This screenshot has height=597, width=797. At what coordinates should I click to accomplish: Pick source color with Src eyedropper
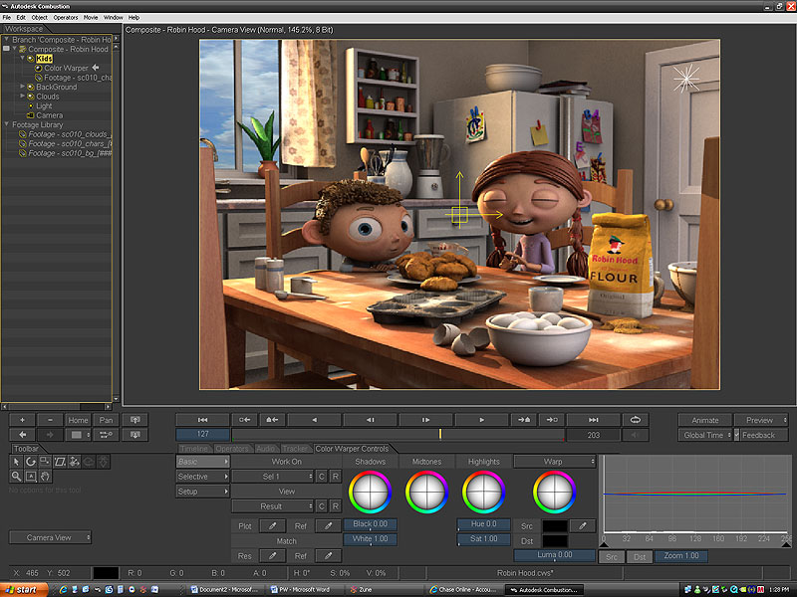(x=583, y=526)
